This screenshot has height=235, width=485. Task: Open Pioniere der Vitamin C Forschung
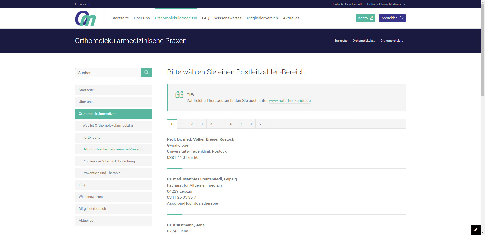coord(113,161)
